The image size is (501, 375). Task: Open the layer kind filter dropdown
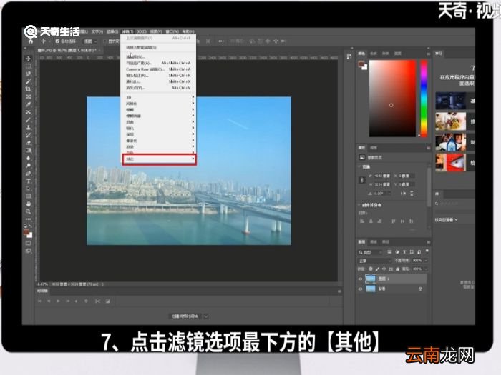(x=370, y=252)
